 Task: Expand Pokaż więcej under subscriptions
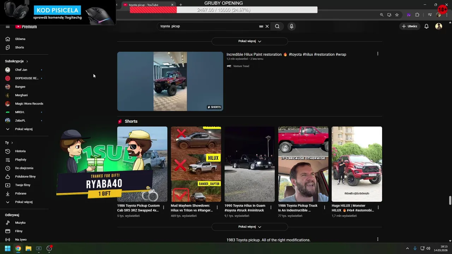click(x=24, y=129)
